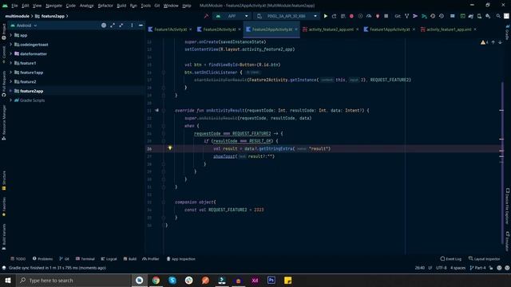
Task: Close the activity_feature1_app.xml tab
Action: 475,29
